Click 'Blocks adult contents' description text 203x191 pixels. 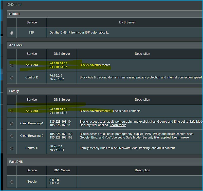(126, 111)
